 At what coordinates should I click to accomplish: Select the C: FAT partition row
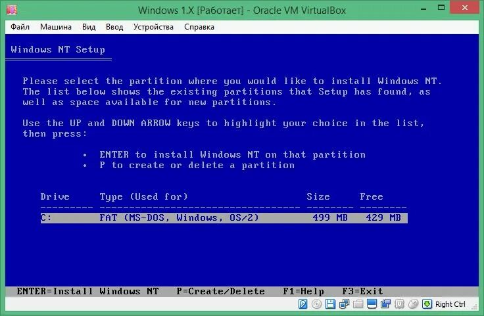224,218
